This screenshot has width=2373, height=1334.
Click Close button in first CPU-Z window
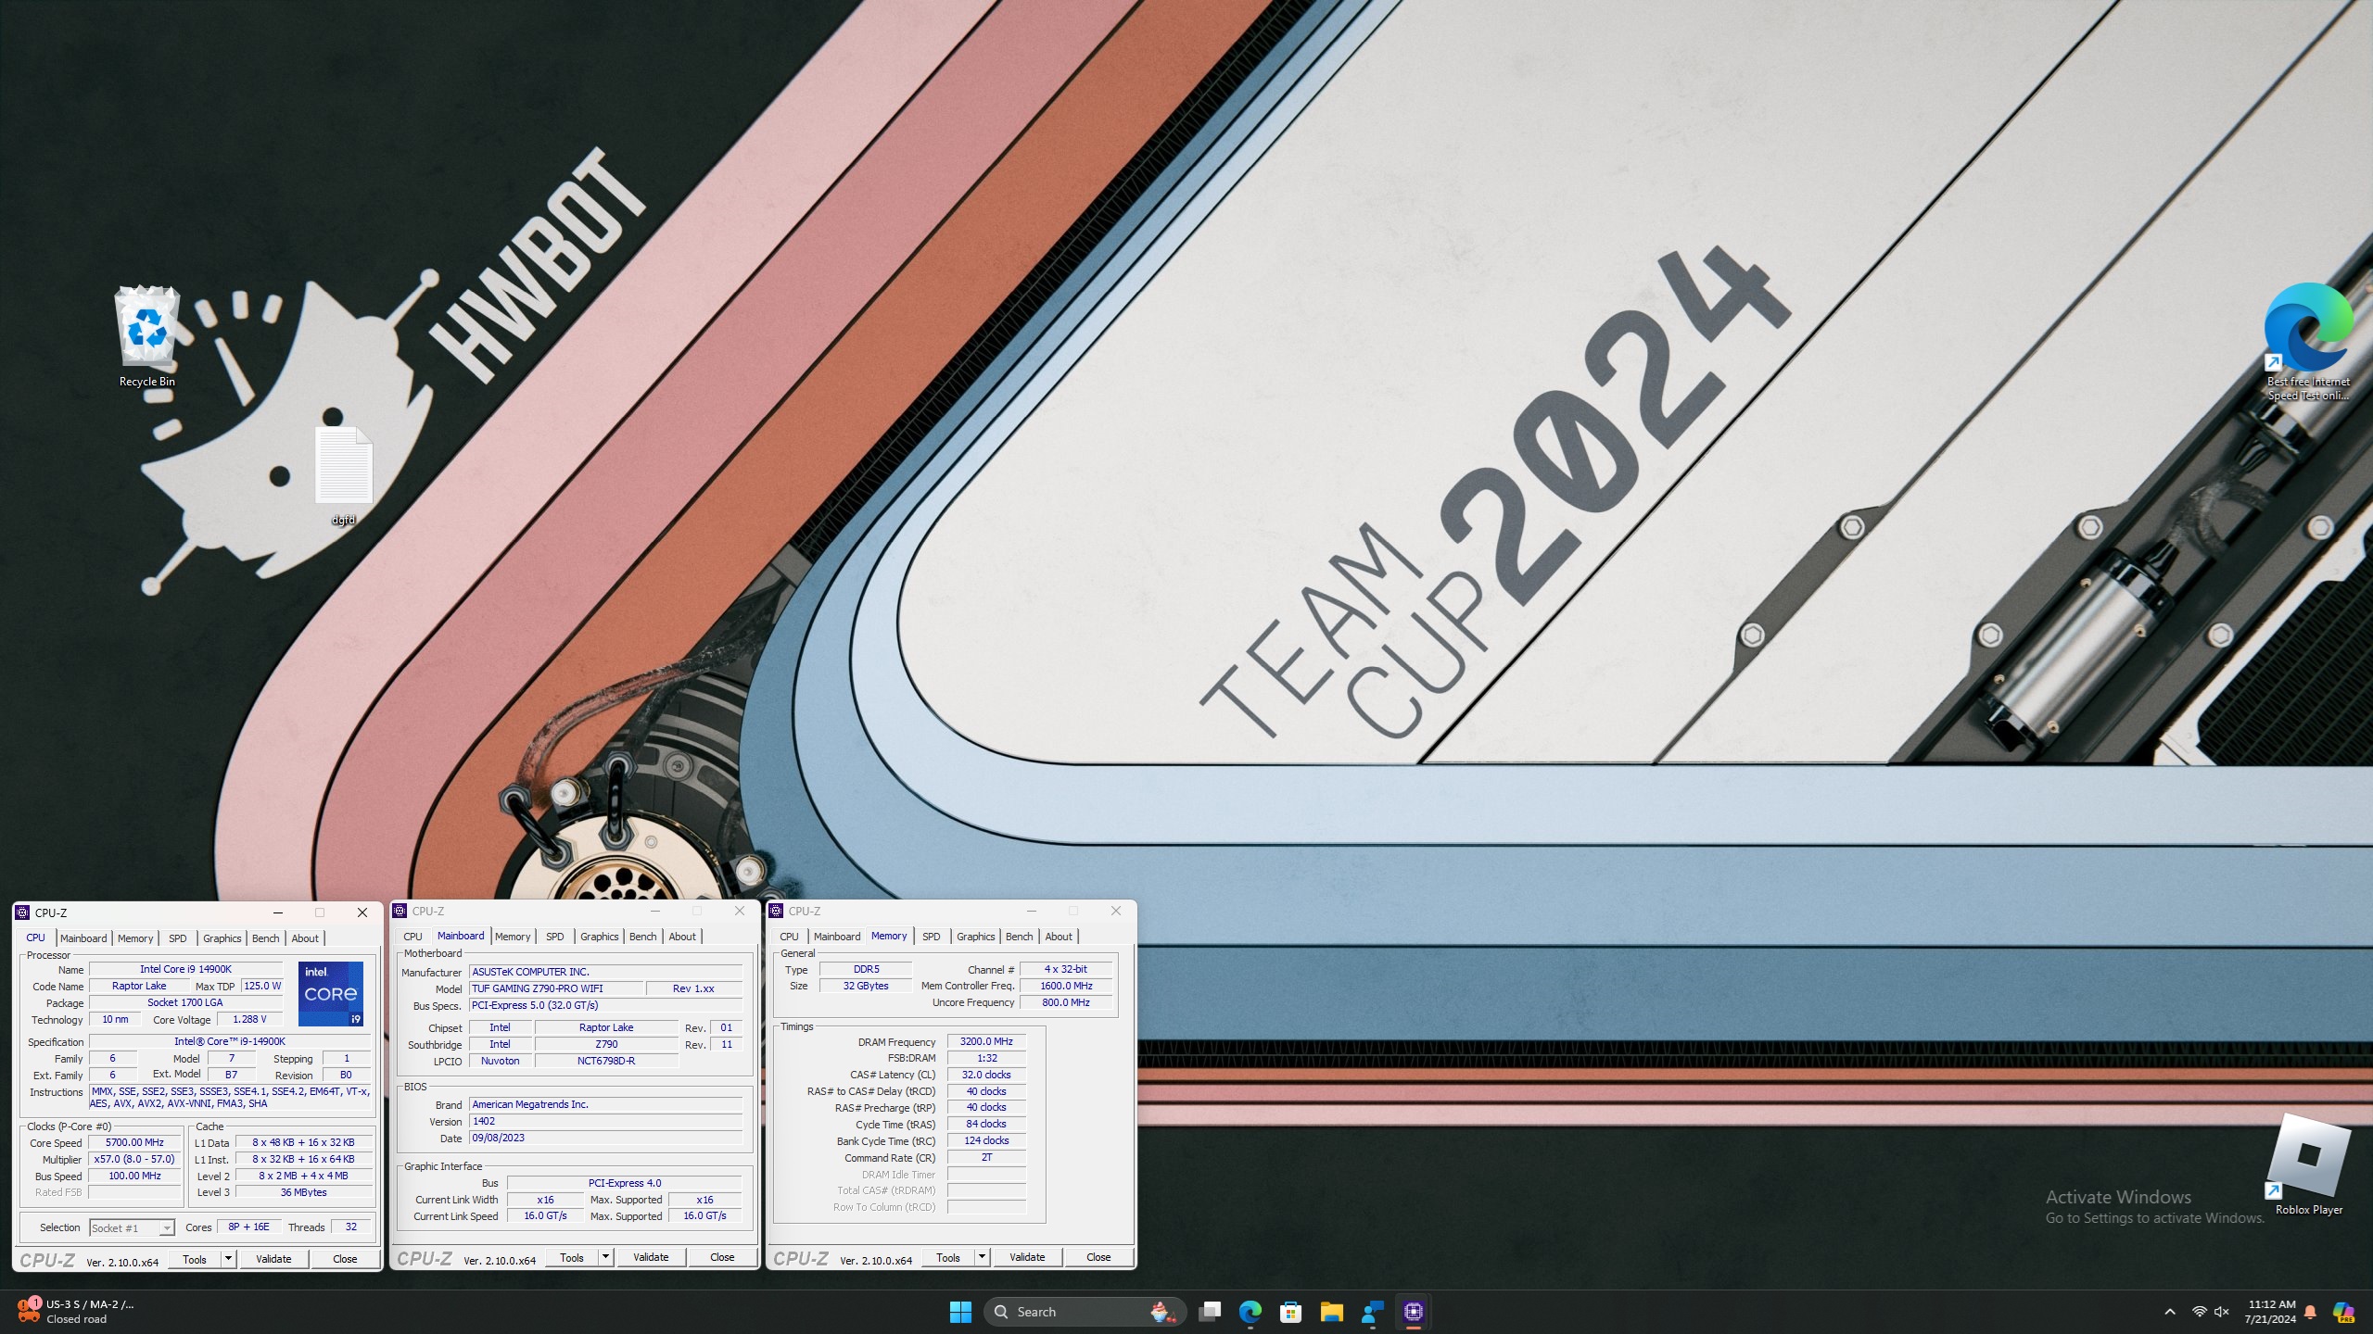point(345,1259)
